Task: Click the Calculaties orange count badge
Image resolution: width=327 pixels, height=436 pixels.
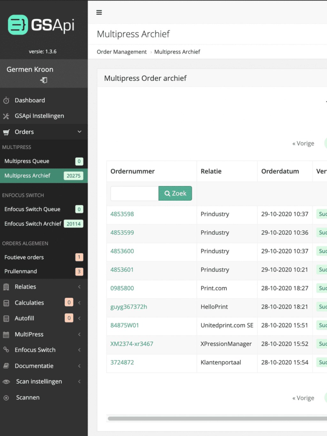Action: 69,303
